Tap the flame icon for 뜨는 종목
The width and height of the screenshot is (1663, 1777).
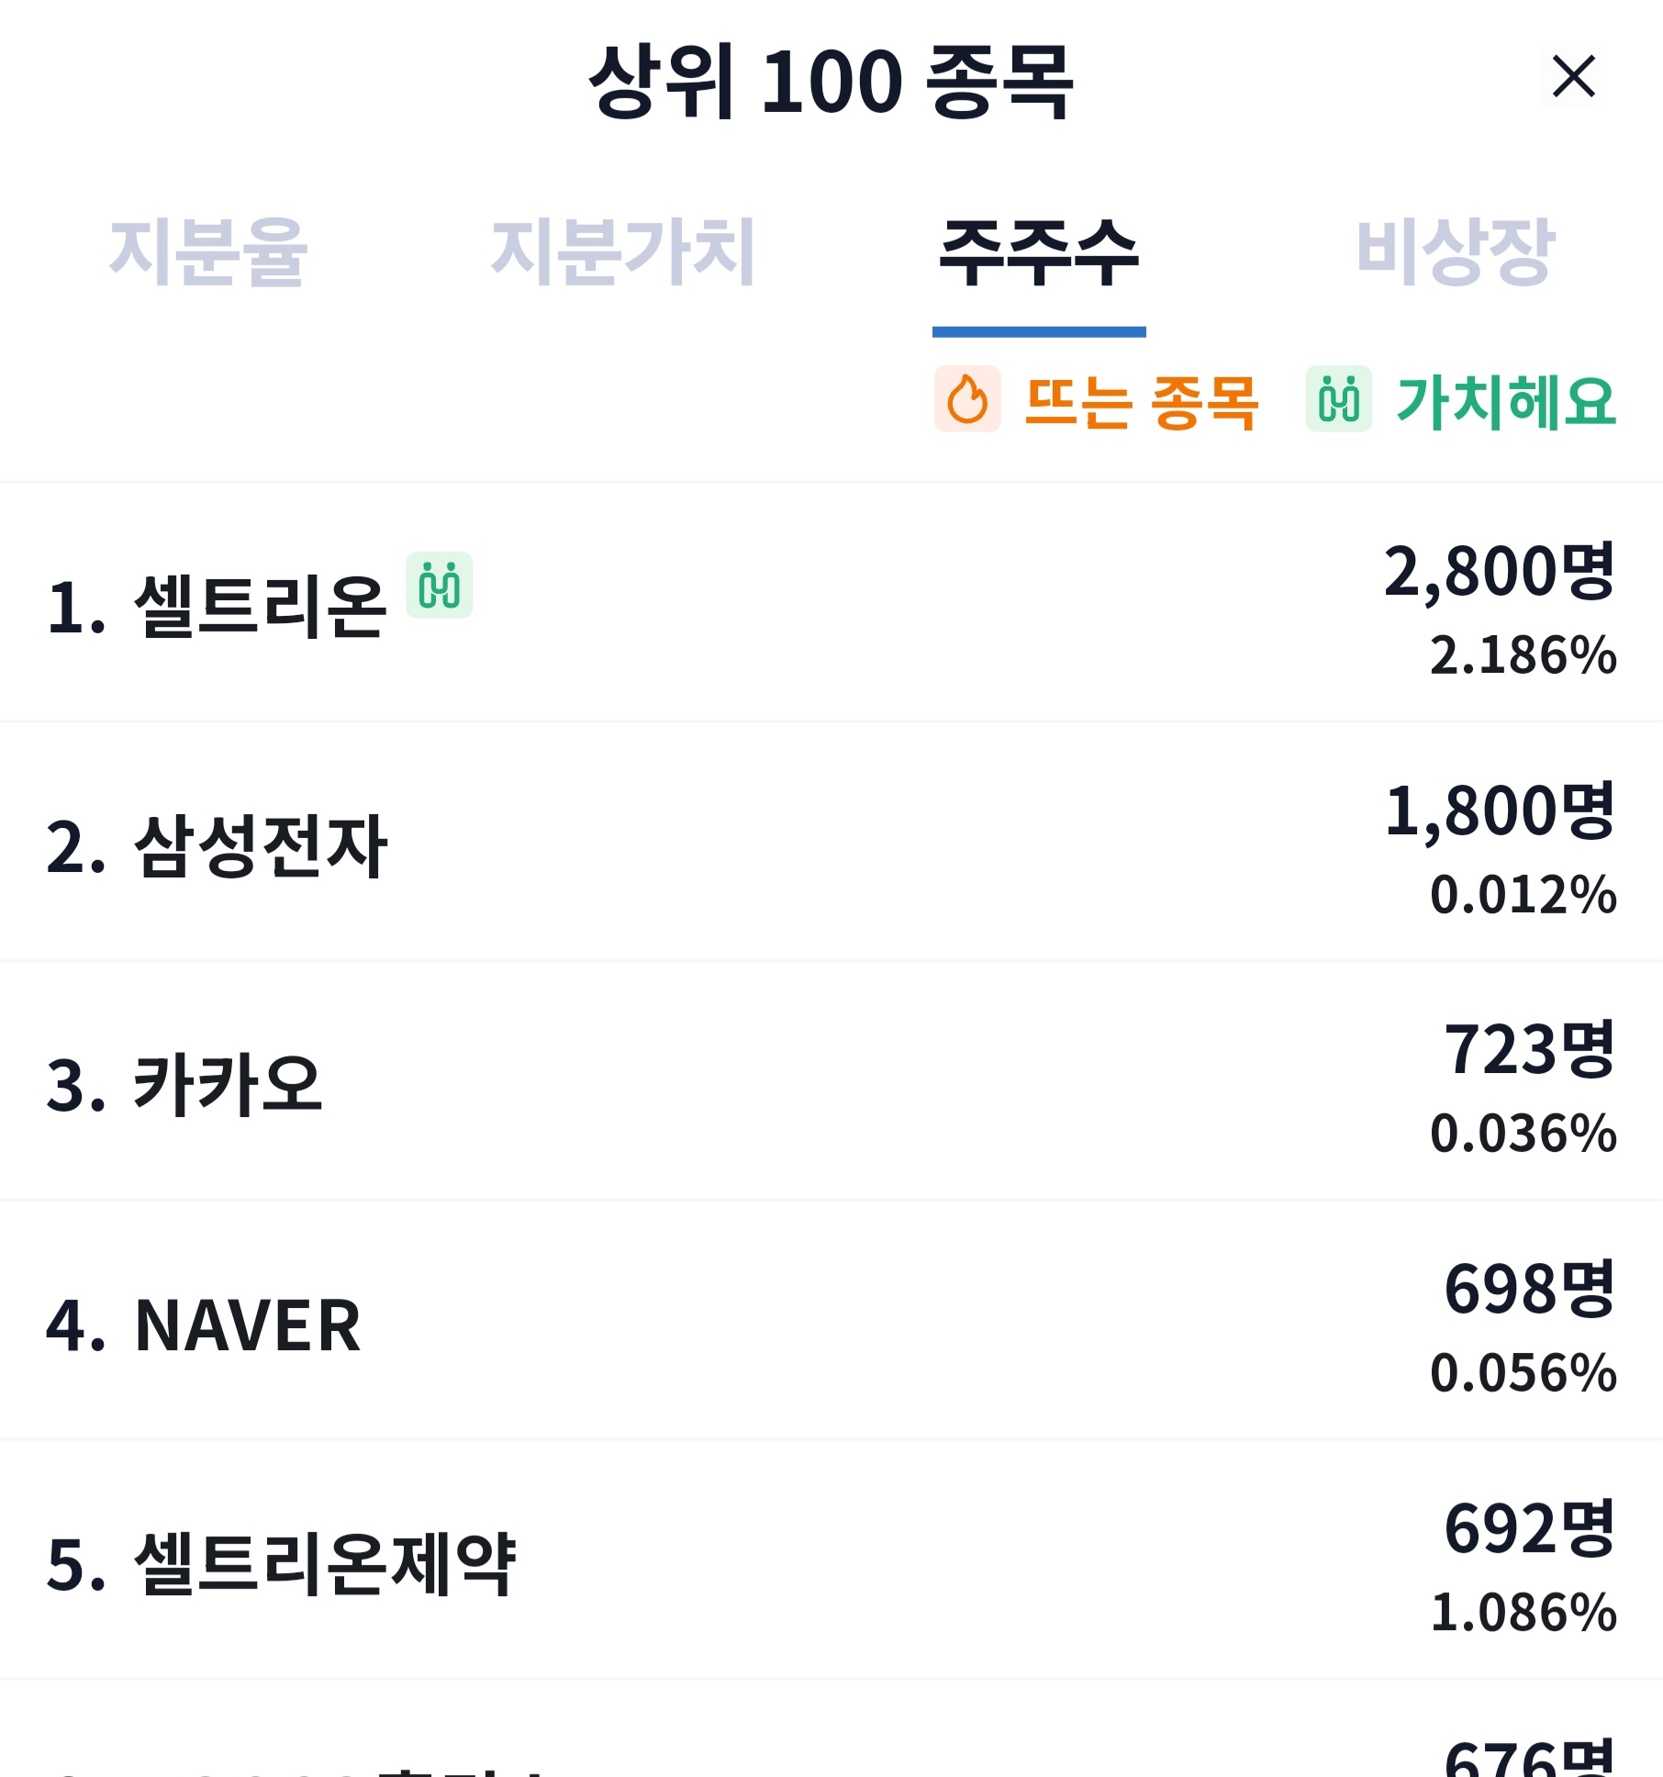point(967,399)
